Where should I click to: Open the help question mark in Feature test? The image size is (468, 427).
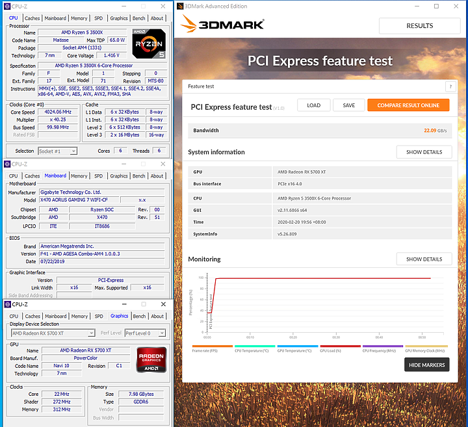(450, 86)
